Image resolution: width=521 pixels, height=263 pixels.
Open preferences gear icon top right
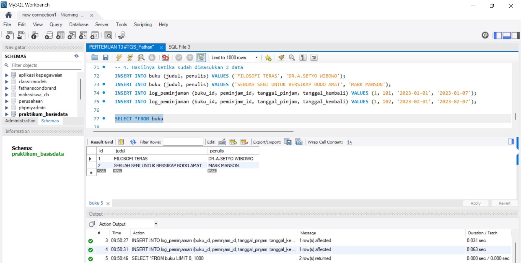[x=485, y=35]
